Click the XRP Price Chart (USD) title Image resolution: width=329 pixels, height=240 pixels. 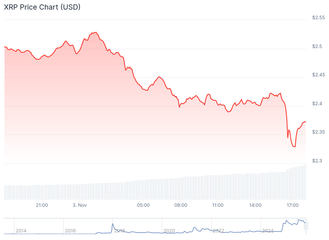42,7
